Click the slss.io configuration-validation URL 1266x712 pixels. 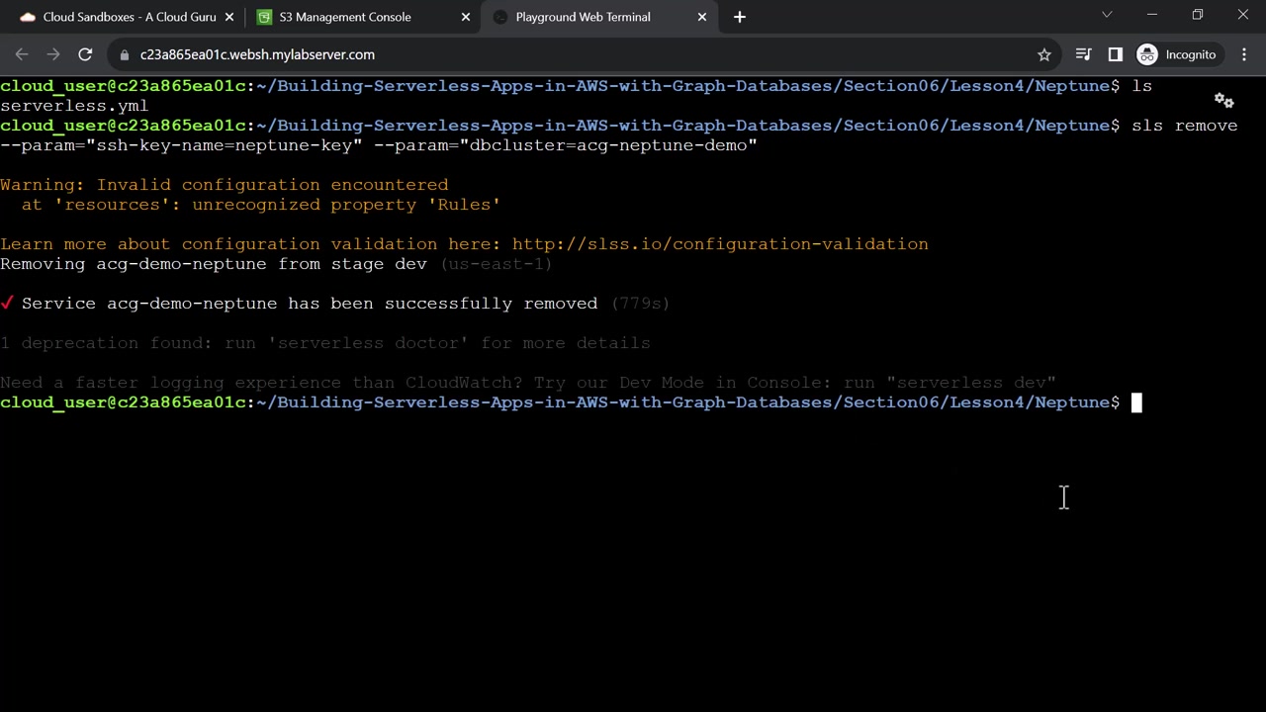click(x=719, y=244)
